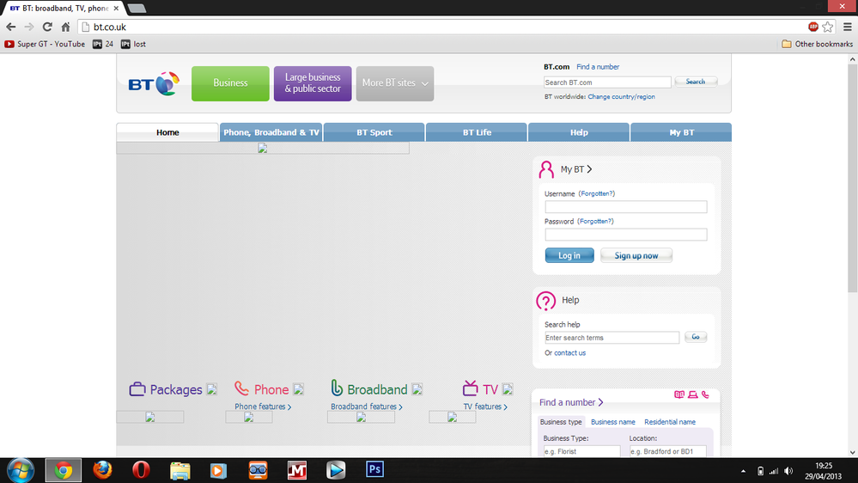Image resolution: width=858 pixels, height=483 pixels.
Task: Open the Find a number top link
Action: [x=598, y=67]
